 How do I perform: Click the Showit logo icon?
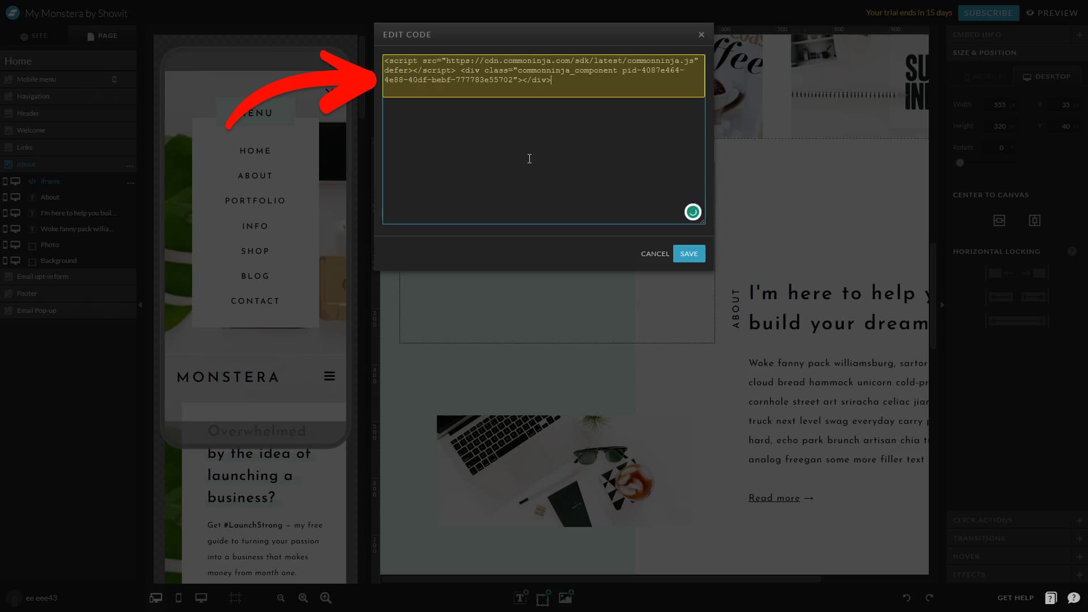coord(12,12)
